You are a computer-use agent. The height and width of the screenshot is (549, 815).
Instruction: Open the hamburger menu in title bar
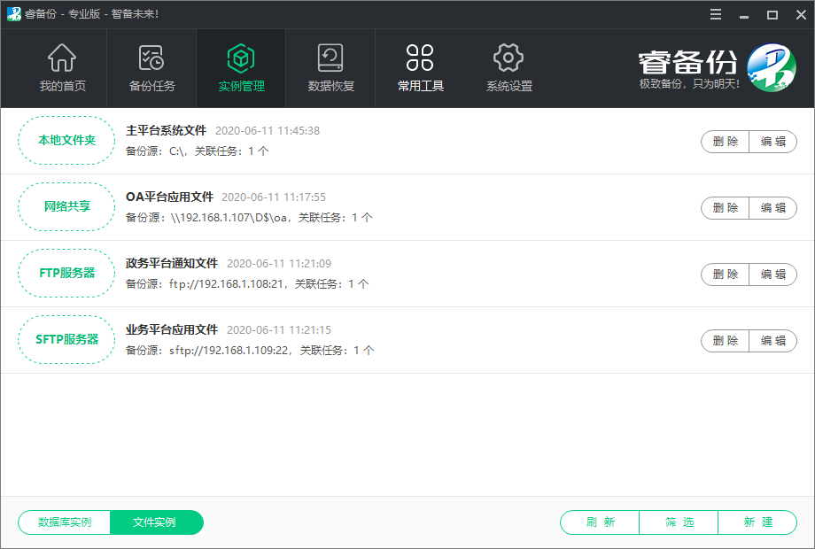pyautogui.click(x=716, y=14)
